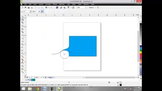Select the Parallel Dimension tool
The image size is (162, 91).
click(x=22, y=53)
